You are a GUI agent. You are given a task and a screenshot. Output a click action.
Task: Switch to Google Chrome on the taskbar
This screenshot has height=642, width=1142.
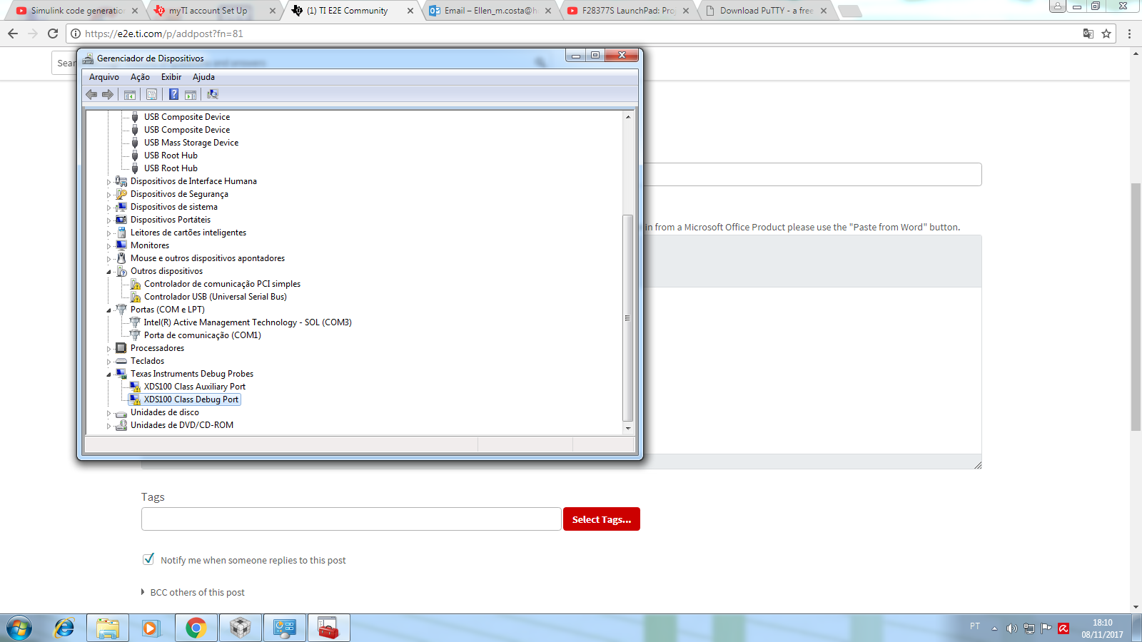(x=196, y=628)
